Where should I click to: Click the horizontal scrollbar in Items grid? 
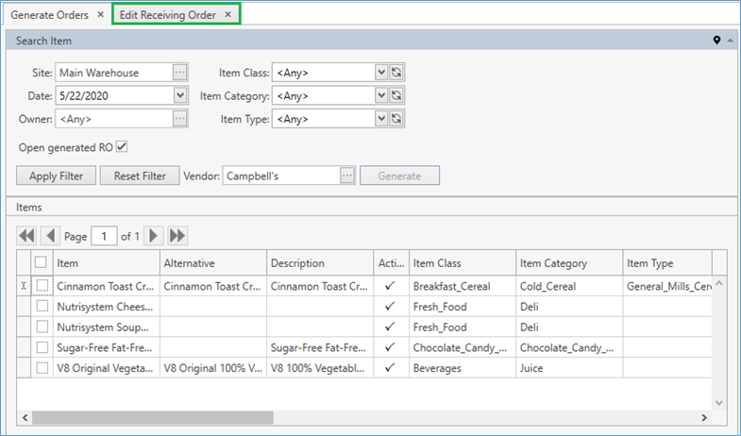[x=151, y=416]
